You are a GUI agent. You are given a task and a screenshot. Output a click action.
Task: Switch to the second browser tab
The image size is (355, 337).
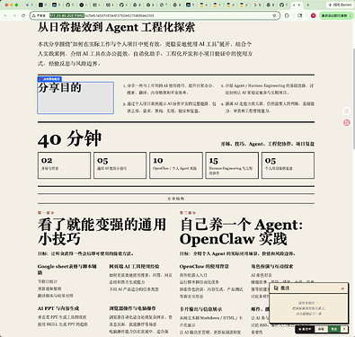pyautogui.click(x=43, y=4)
